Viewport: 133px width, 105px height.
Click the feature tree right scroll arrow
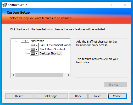68,75
